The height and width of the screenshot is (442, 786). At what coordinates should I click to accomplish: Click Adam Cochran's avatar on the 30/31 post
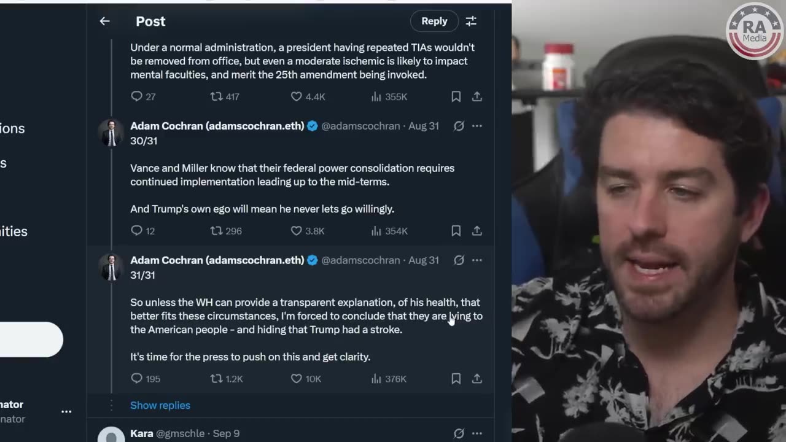pos(111,133)
